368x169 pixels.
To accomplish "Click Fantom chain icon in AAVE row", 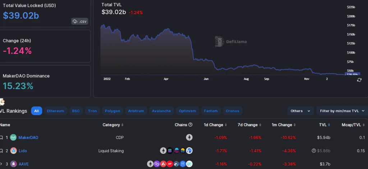I will 183,164.
